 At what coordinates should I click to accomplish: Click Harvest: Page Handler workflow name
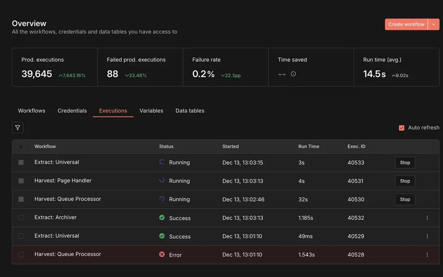63,181
